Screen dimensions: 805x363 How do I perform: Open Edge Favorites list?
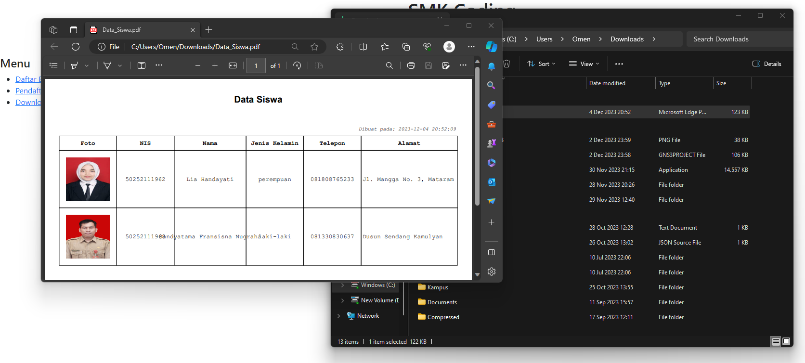[x=385, y=47]
